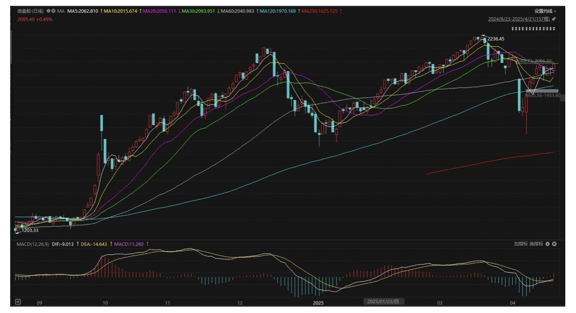Expand the 设置均线 dropdown
The height and width of the screenshot is (313, 576).
tap(545, 11)
